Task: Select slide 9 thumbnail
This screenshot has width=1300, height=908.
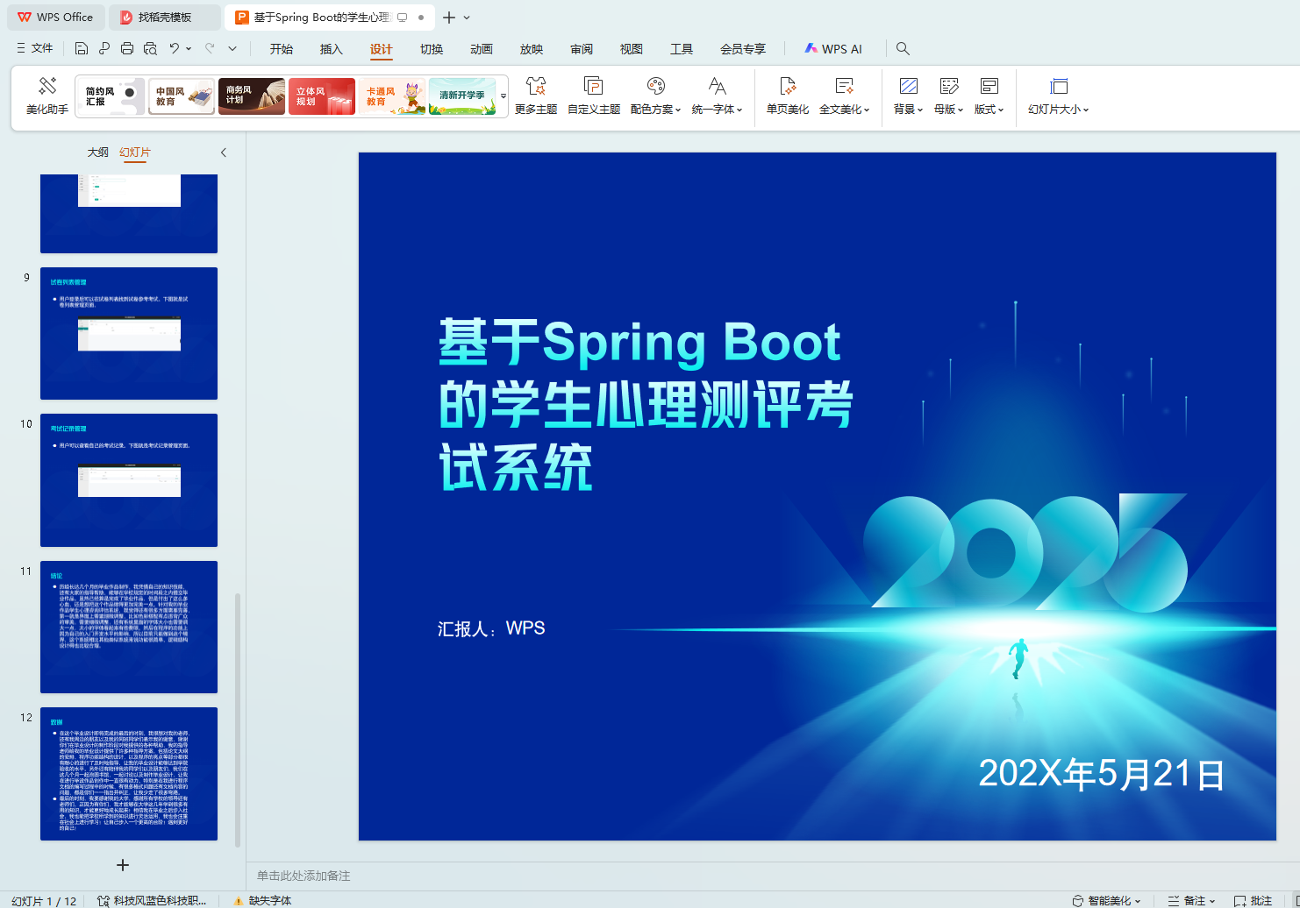Action: [129, 333]
